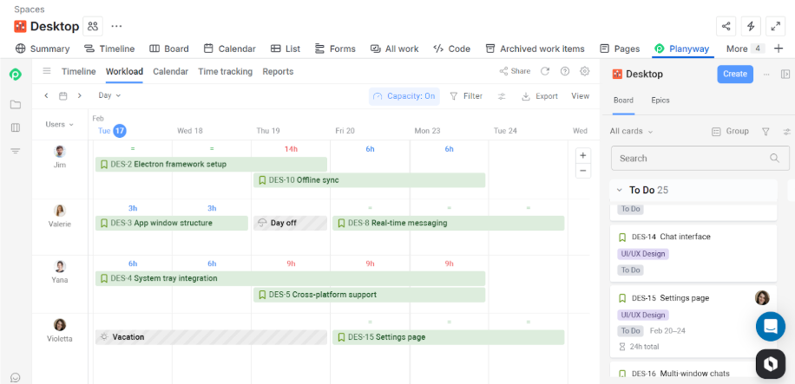Click the Planyway logo in the left sidebar

(x=16, y=75)
